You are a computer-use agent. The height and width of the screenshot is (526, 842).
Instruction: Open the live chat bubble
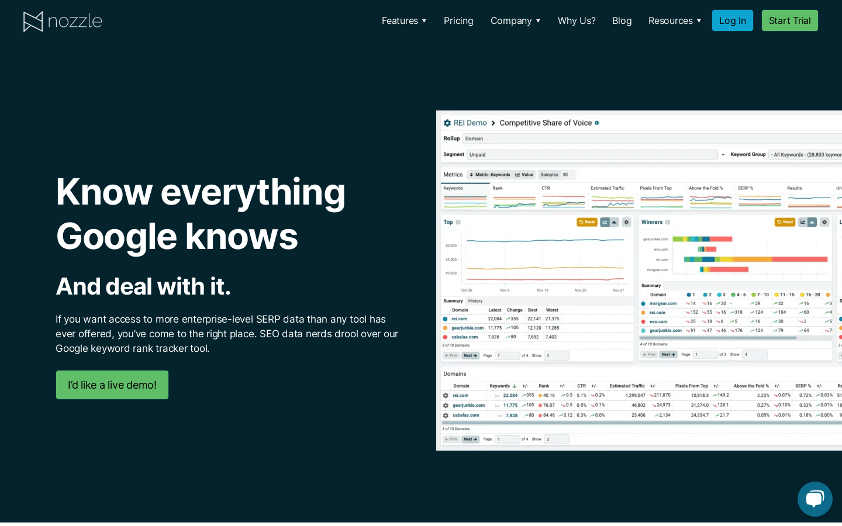click(815, 499)
